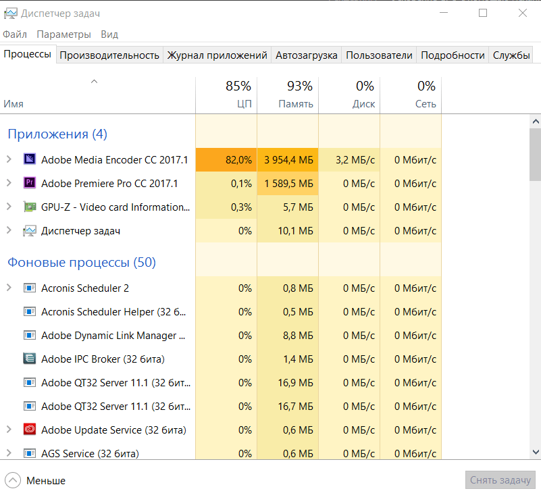This screenshot has height=493, width=541.
Task: Click the 3,2 МБ/с disk value
Action: coord(355,160)
